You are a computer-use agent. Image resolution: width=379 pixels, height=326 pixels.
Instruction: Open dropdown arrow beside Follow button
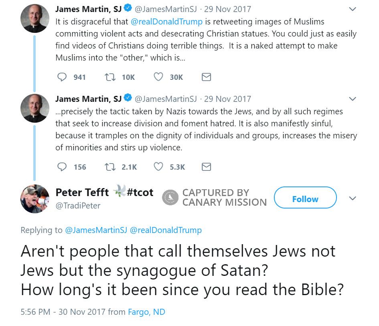click(353, 198)
